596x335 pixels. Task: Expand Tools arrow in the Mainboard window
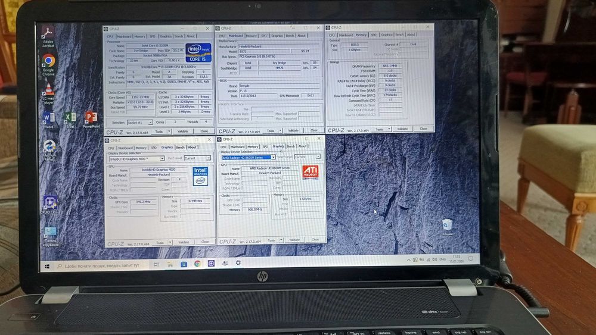pos(281,130)
